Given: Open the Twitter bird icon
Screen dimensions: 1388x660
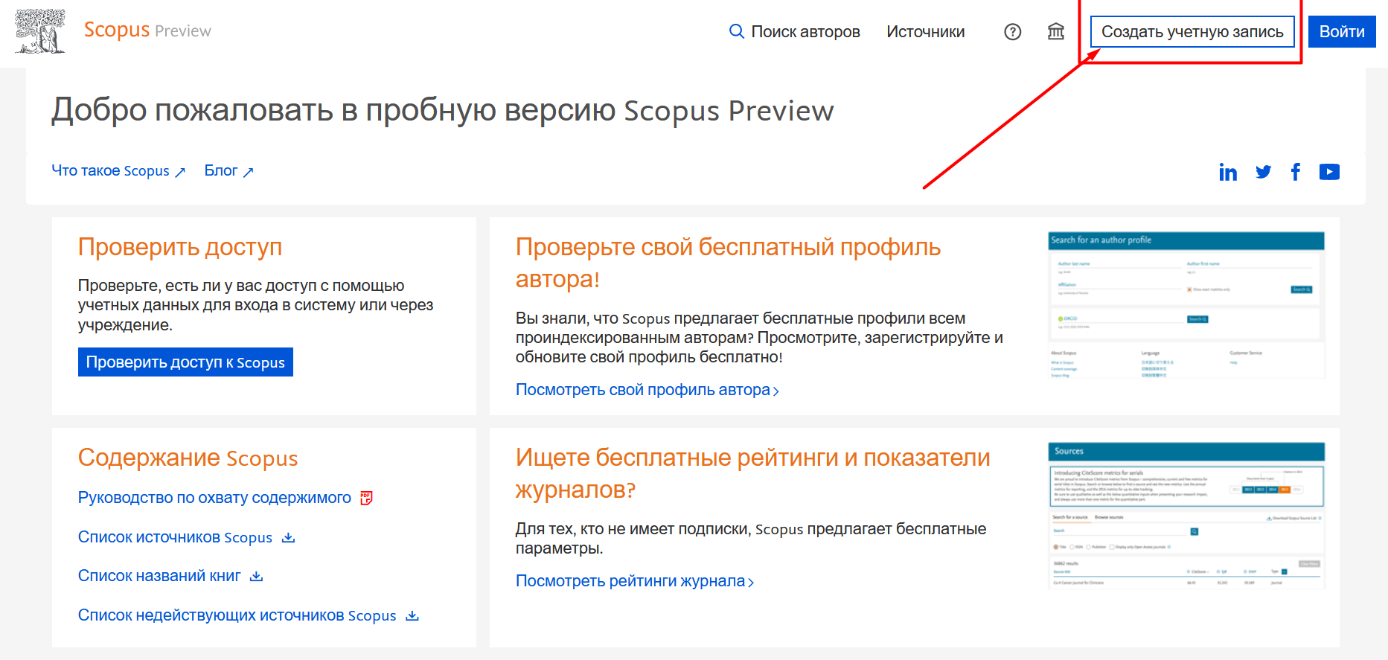Looking at the screenshot, I should tap(1263, 173).
